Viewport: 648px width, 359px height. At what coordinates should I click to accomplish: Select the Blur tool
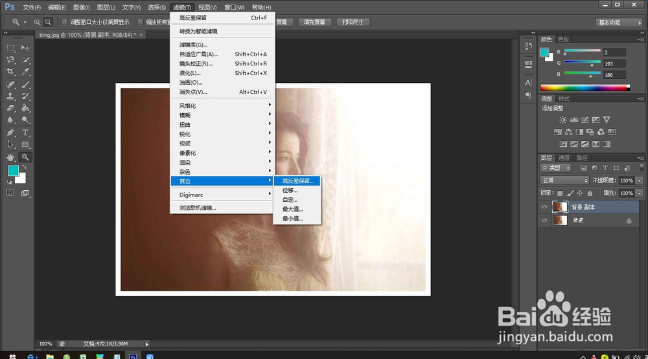coord(10,120)
